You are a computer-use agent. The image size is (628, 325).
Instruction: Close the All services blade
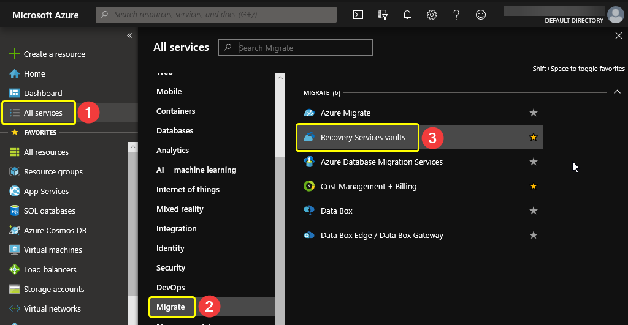pos(619,35)
